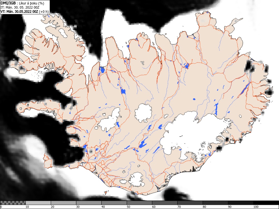Click the 40–50% legend swatch

coord(114,203)
